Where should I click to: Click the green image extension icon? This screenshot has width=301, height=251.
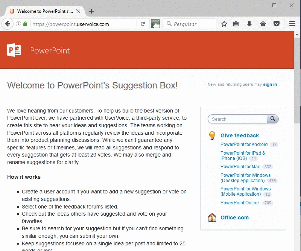(x=155, y=24)
